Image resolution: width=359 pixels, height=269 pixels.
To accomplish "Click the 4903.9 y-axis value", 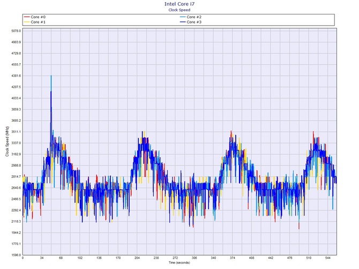I will pyautogui.click(x=16, y=42).
